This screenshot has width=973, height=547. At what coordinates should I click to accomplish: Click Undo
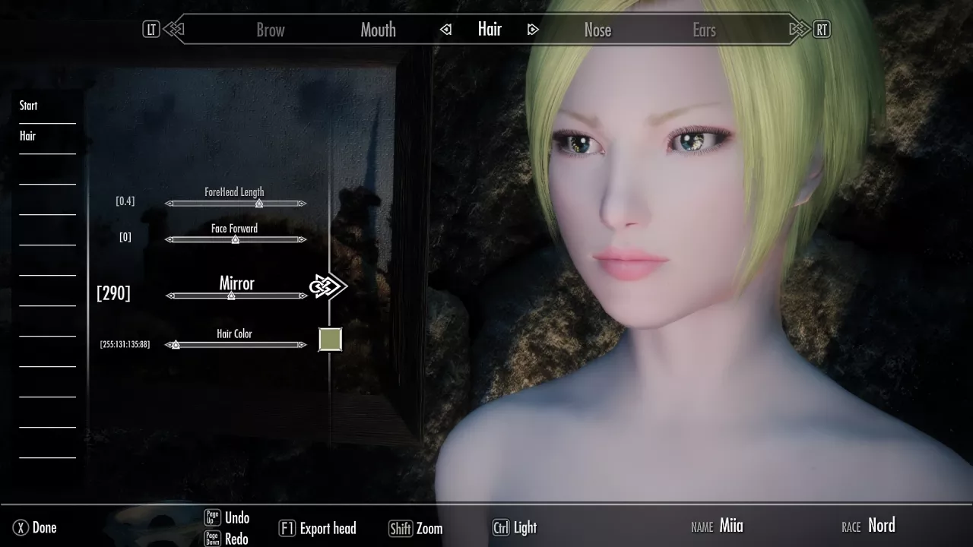click(x=237, y=517)
